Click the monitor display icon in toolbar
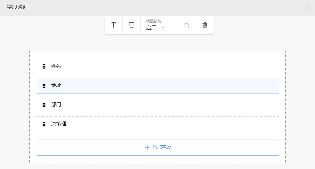 [x=132, y=25]
